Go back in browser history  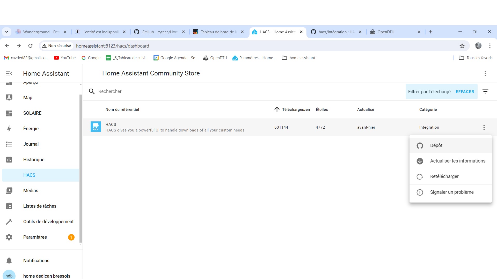7,46
